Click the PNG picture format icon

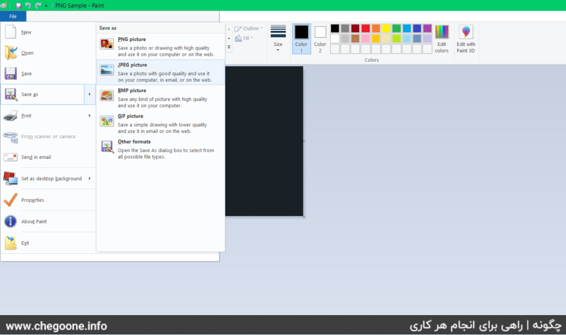tap(107, 44)
